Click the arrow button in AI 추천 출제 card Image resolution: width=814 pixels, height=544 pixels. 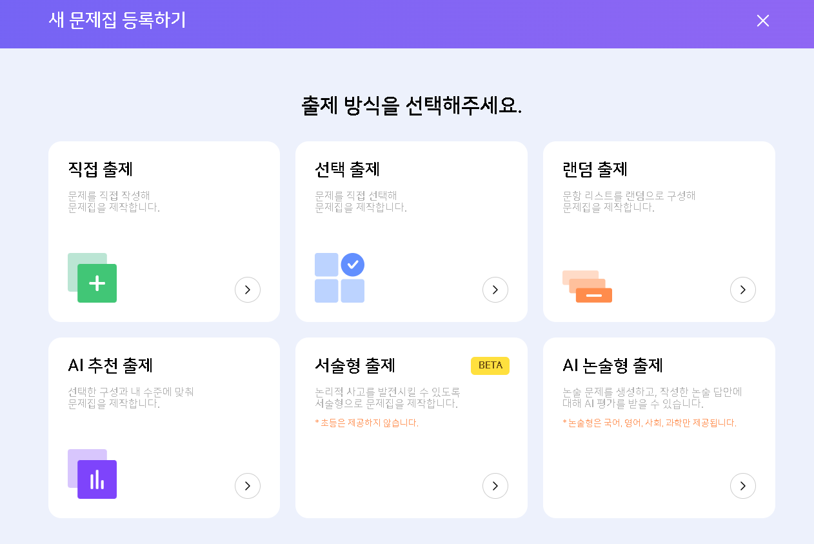248,487
